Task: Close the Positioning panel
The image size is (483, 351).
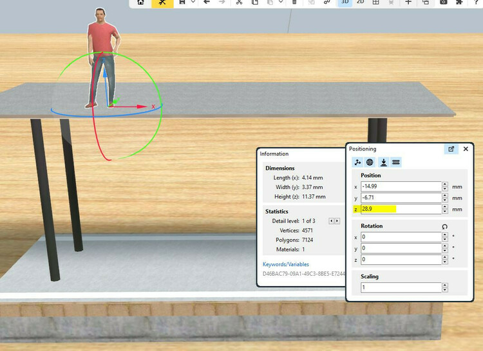Action: pos(466,148)
